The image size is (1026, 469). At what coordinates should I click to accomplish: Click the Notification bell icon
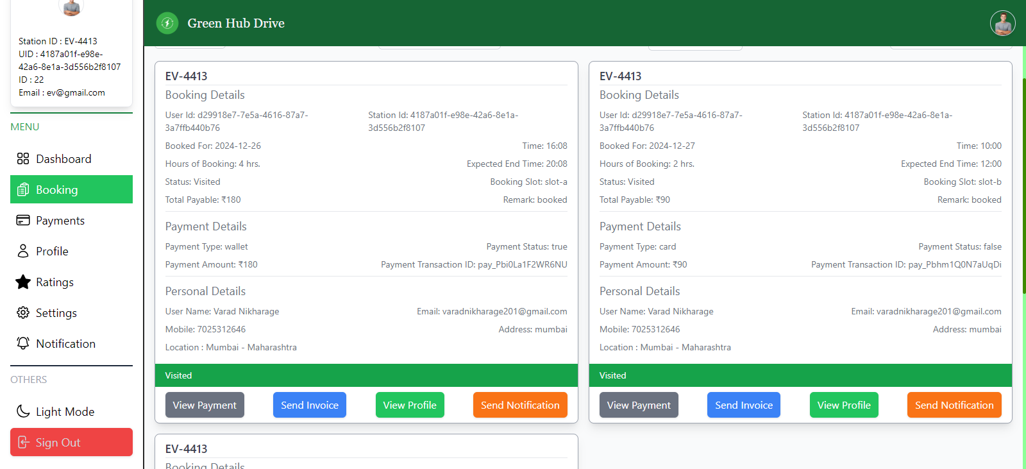click(23, 343)
